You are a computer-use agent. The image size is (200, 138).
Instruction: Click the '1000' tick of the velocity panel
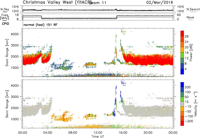(x=14, y=119)
